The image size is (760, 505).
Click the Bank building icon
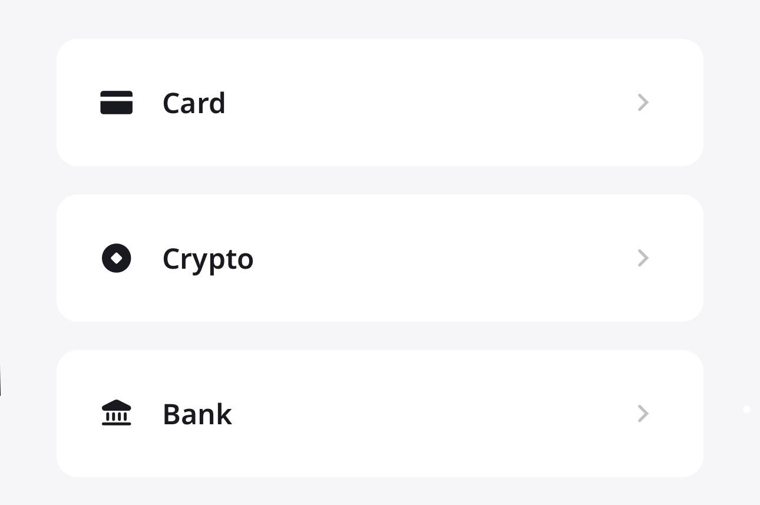click(x=116, y=413)
